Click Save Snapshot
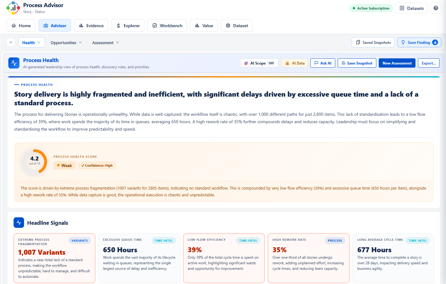This screenshot has height=284, width=446. click(x=357, y=63)
